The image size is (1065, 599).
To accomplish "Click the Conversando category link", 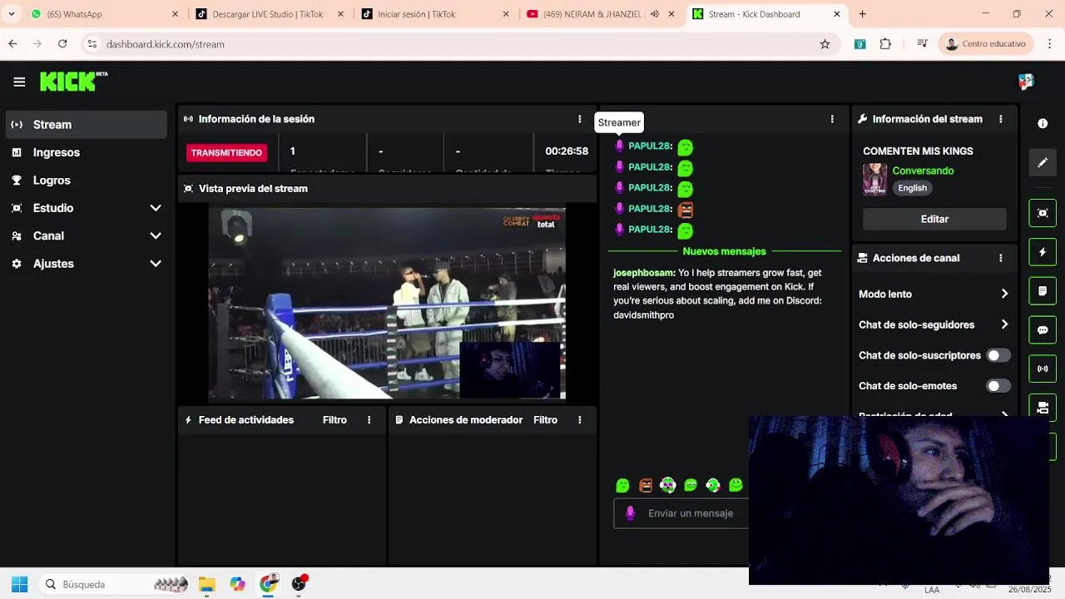I will click(x=923, y=171).
